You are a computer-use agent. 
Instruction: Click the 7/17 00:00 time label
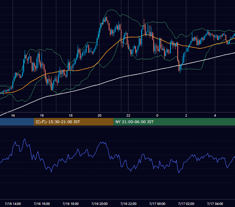click(157, 204)
